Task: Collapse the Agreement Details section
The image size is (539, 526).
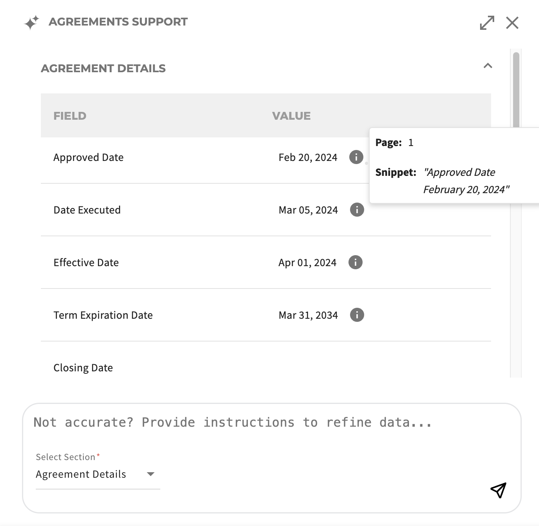Action: pyautogui.click(x=488, y=66)
